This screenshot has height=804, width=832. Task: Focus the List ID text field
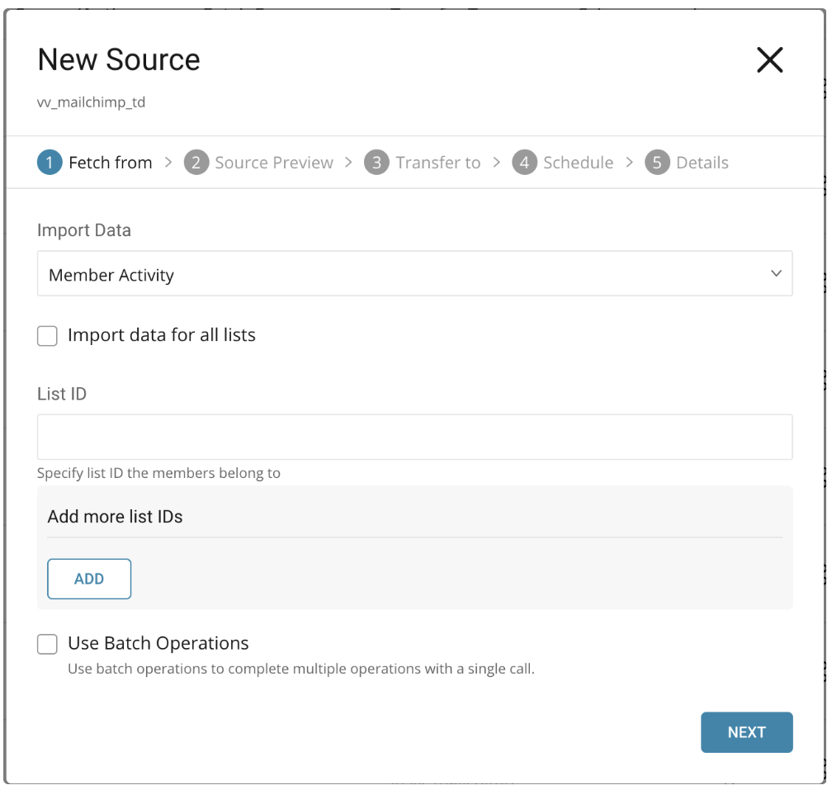click(x=414, y=437)
